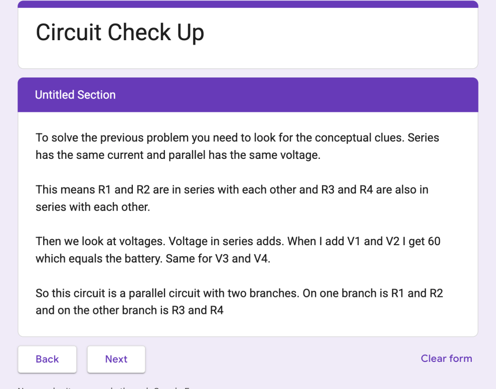Click 'Same for V3 and V4' sentence

218,259
